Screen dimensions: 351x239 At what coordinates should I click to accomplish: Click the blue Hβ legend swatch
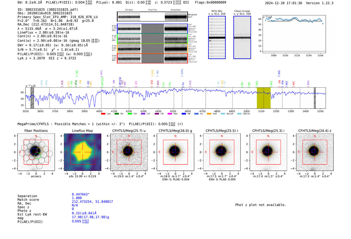pos(184,114)
